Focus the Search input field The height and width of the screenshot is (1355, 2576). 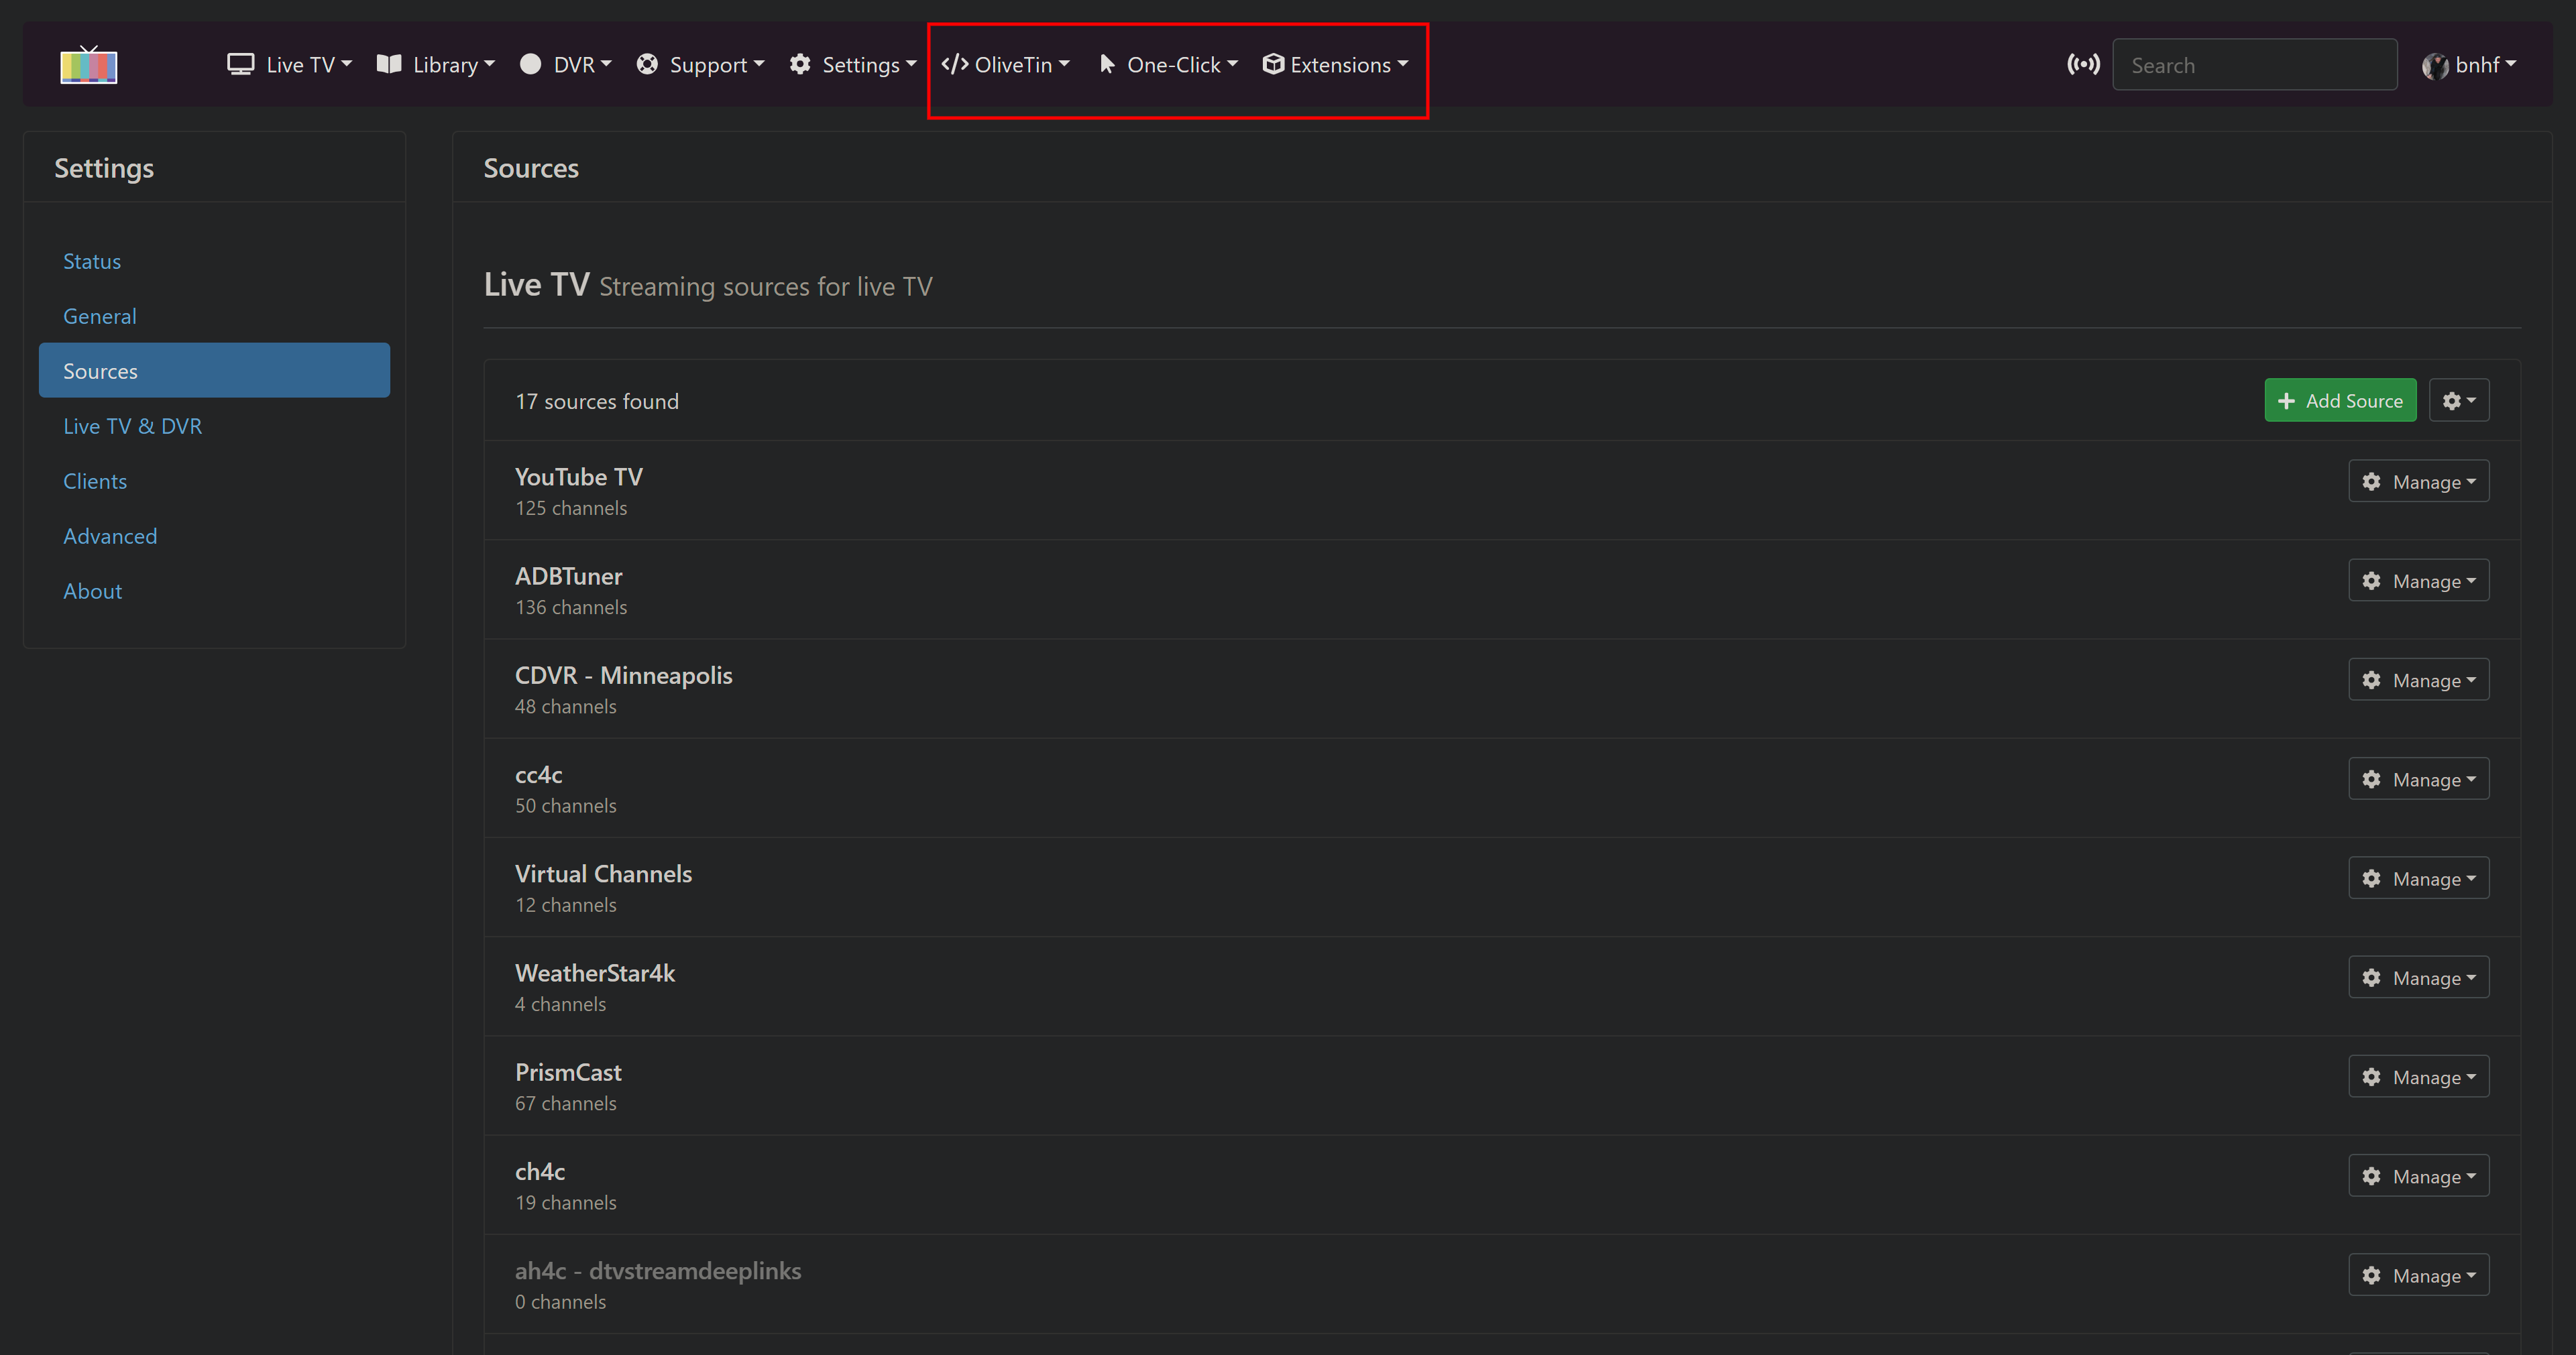pyautogui.click(x=2254, y=65)
